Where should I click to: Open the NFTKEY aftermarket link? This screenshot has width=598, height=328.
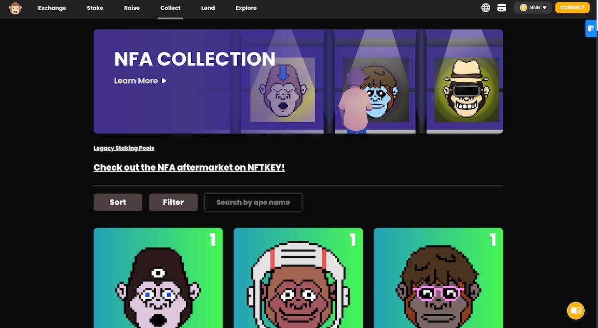coord(189,168)
